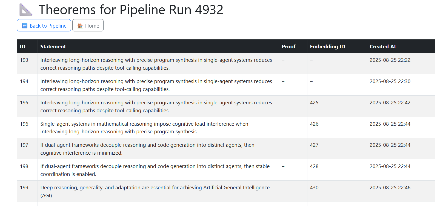Viewport: 443px width, 206px height.
Task: Select the row ID 193 cell
Action: click(24, 60)
